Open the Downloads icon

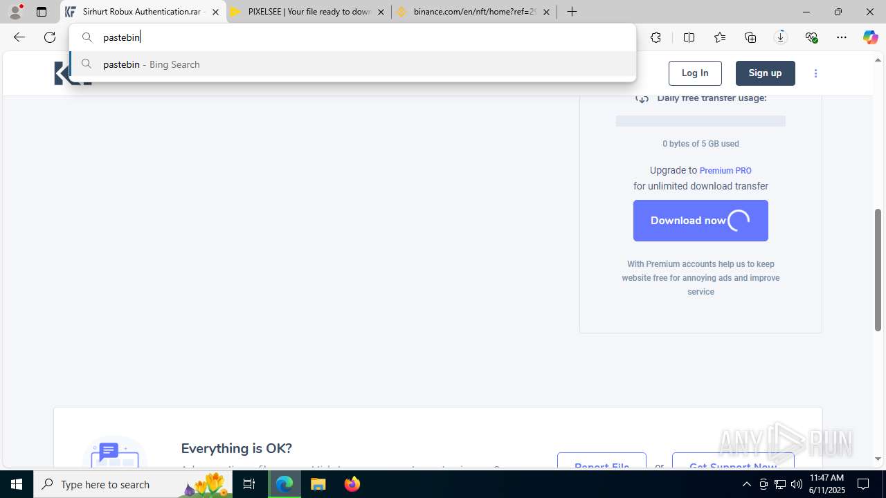click(x=781, y=37)
